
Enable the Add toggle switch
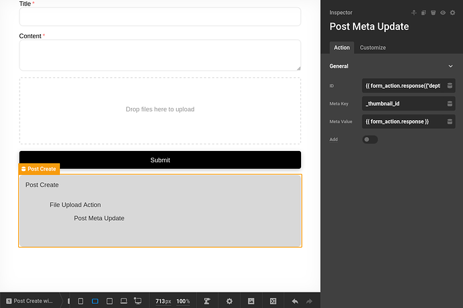370,140
